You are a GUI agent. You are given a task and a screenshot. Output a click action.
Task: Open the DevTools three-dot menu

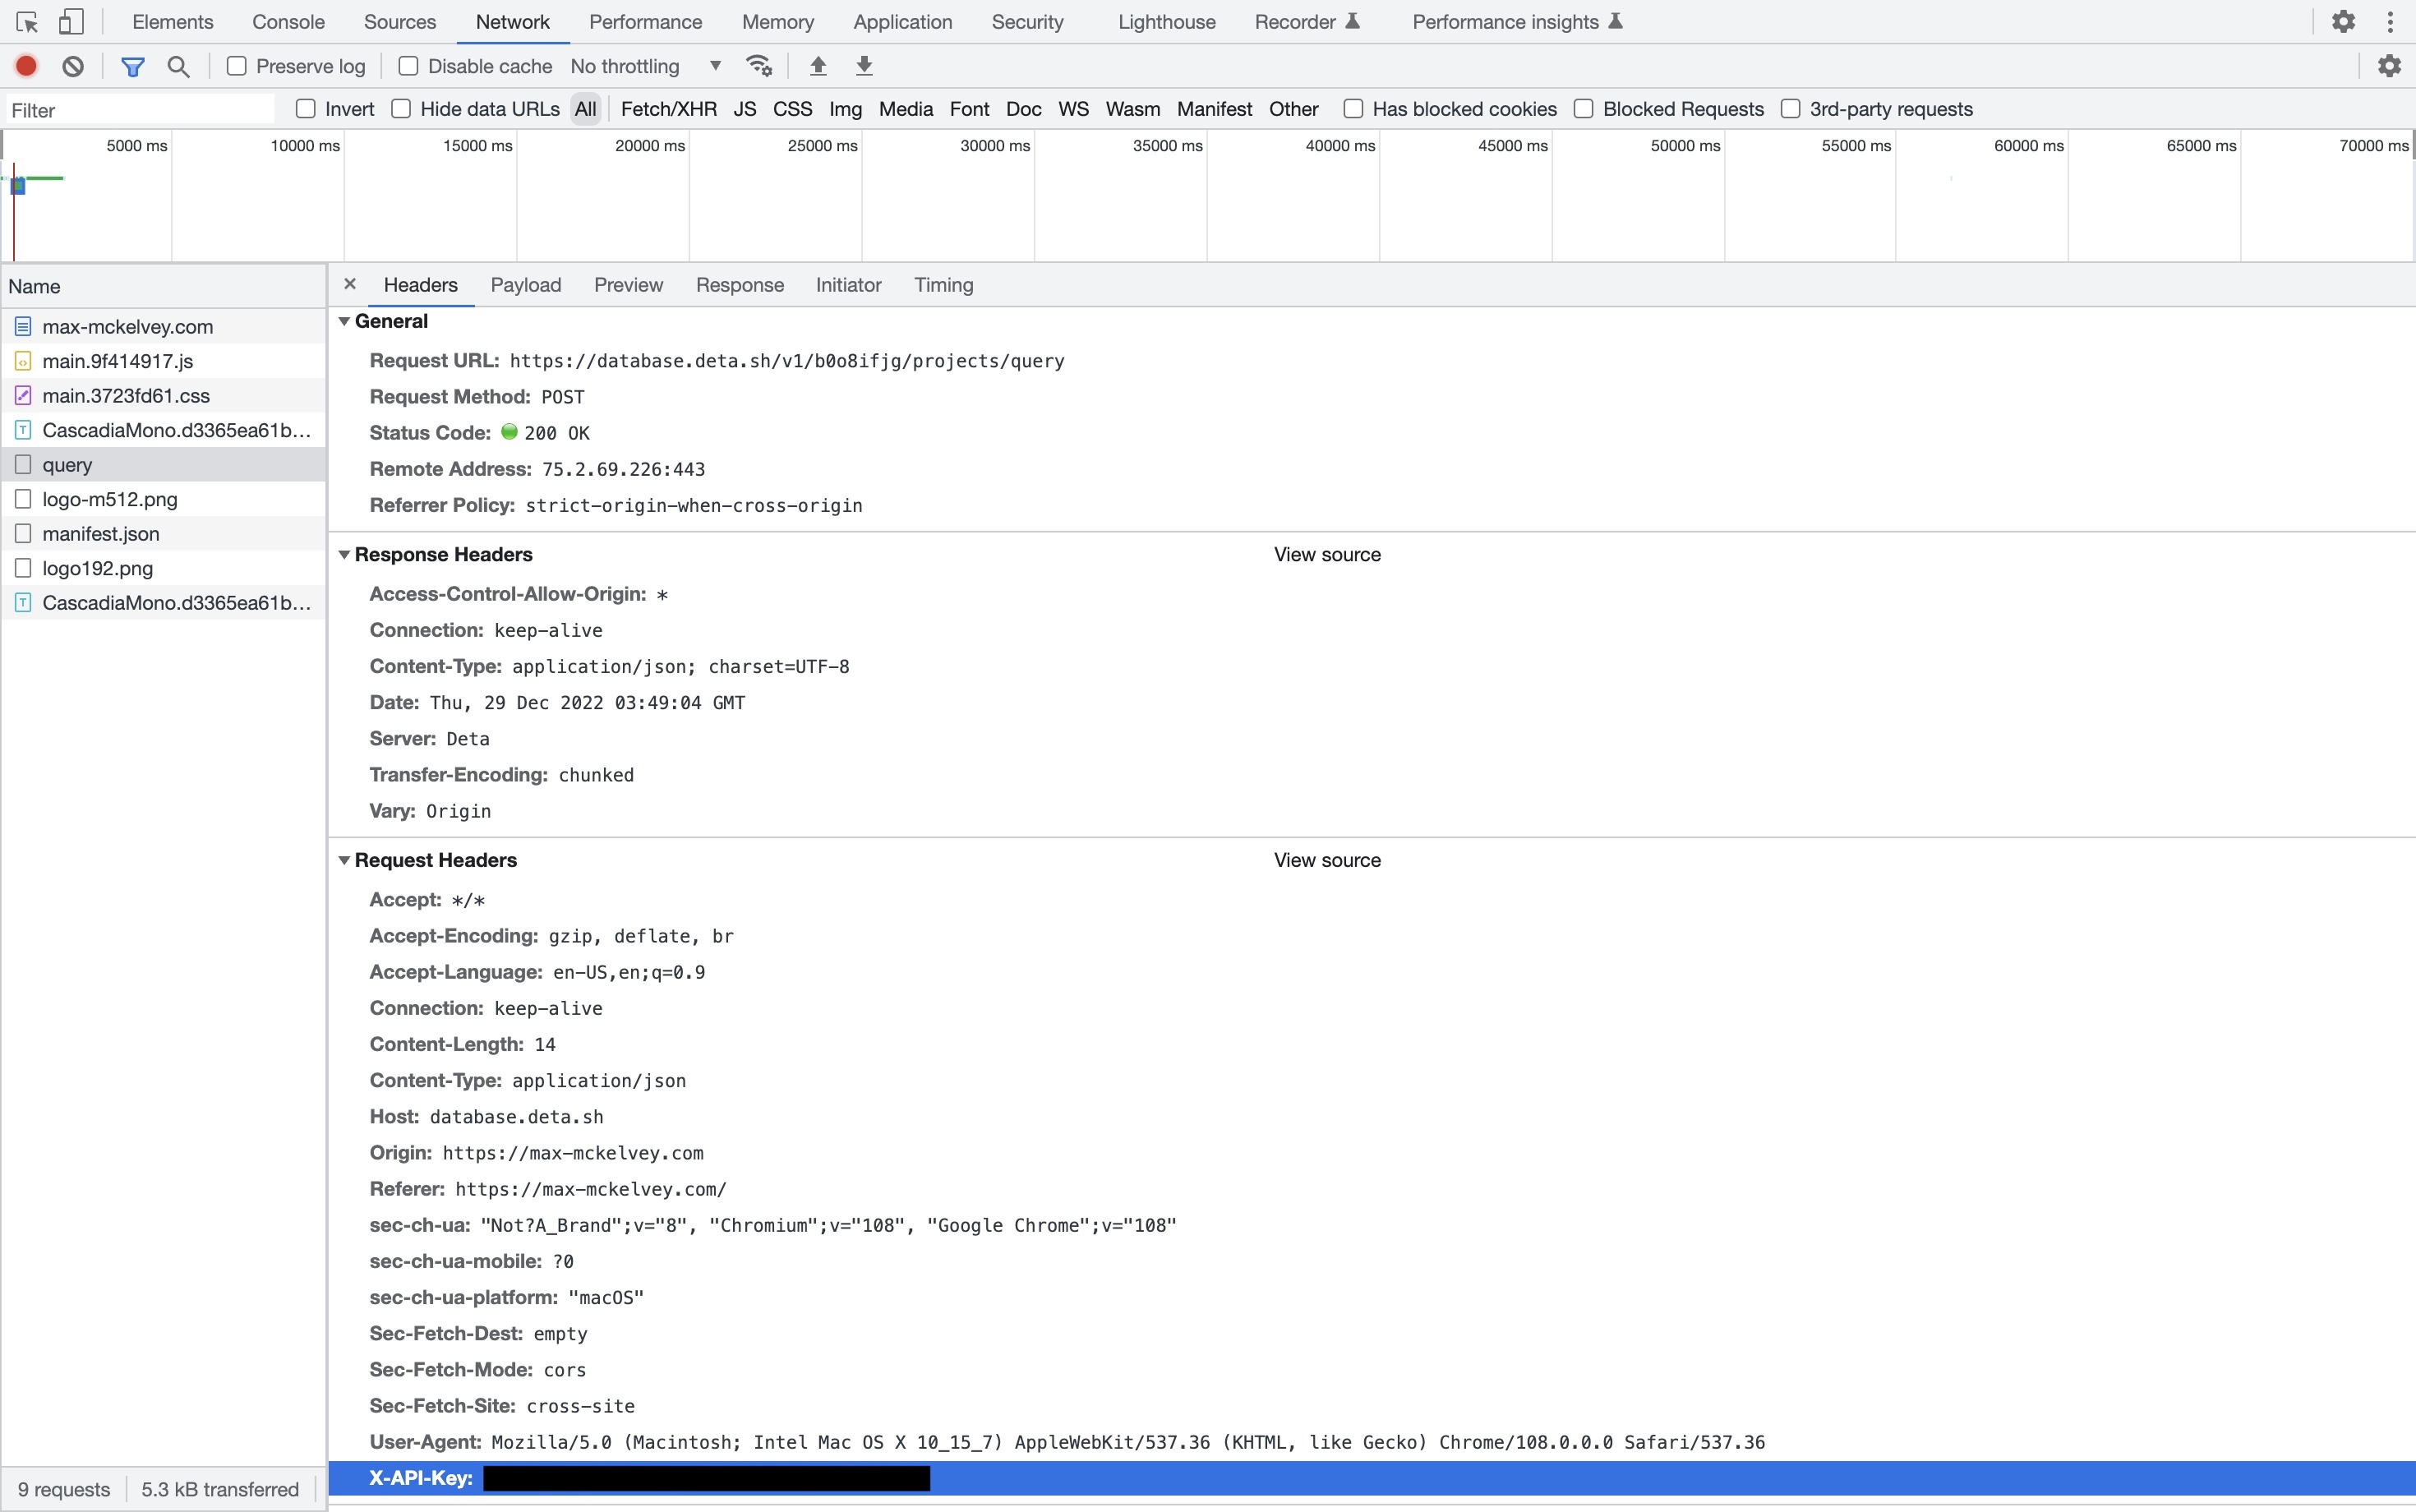point(2391,21)
